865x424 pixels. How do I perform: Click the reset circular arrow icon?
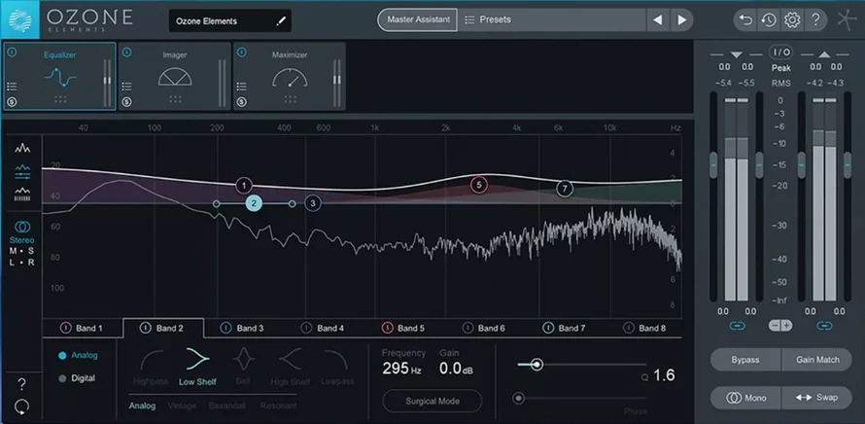[21, 406]
